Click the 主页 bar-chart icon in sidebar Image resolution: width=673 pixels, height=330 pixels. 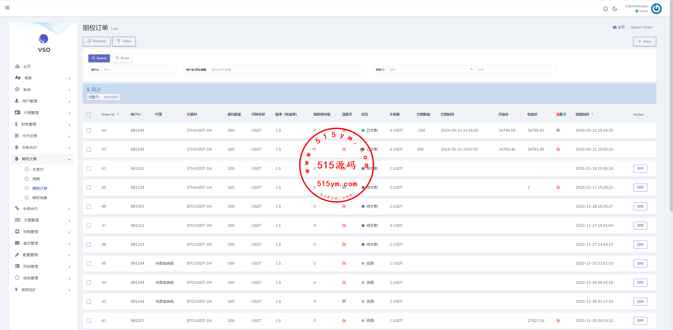pyautogui.click(x=17, y=66)
